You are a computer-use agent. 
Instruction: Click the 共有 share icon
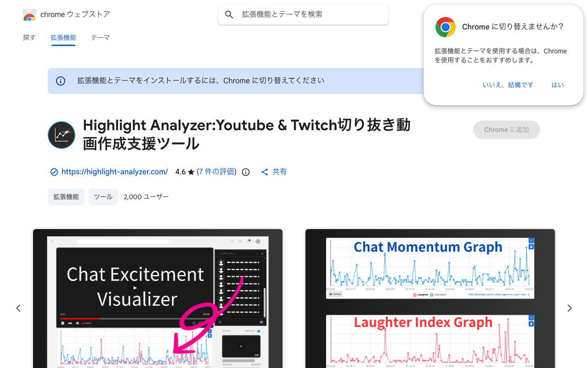(265, 172)
